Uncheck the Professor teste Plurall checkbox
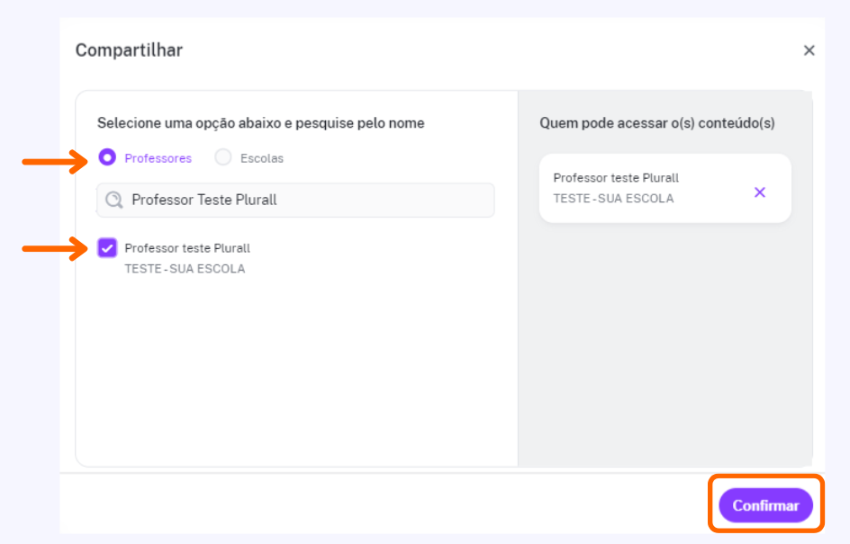850x544 pixels. [x=107, y=248]
